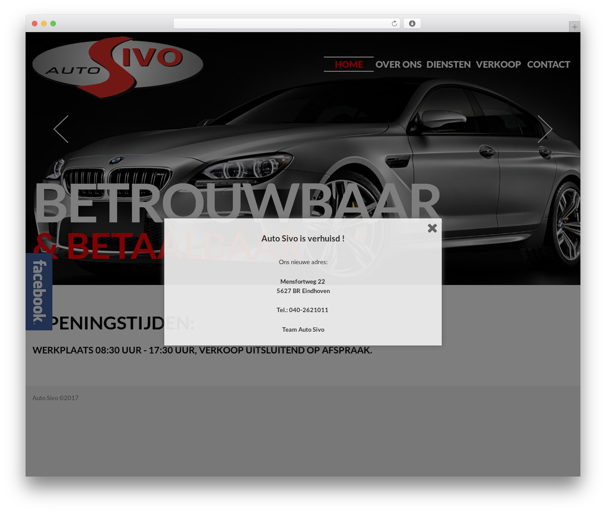
Task: Advance slider with right arrow
Action: (545, 129)
